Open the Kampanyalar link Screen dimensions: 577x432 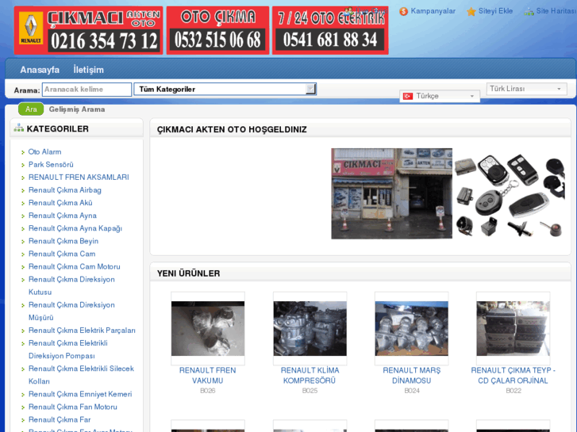[x=433, y=11]
